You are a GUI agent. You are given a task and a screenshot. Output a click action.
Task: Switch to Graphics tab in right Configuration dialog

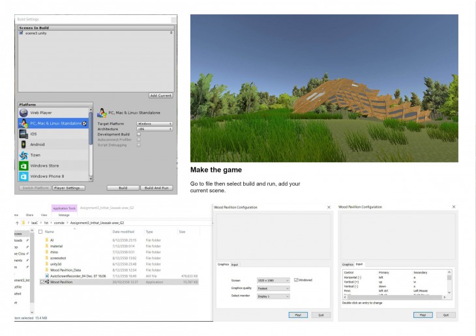pyautogui.click(x=348, y=264)
